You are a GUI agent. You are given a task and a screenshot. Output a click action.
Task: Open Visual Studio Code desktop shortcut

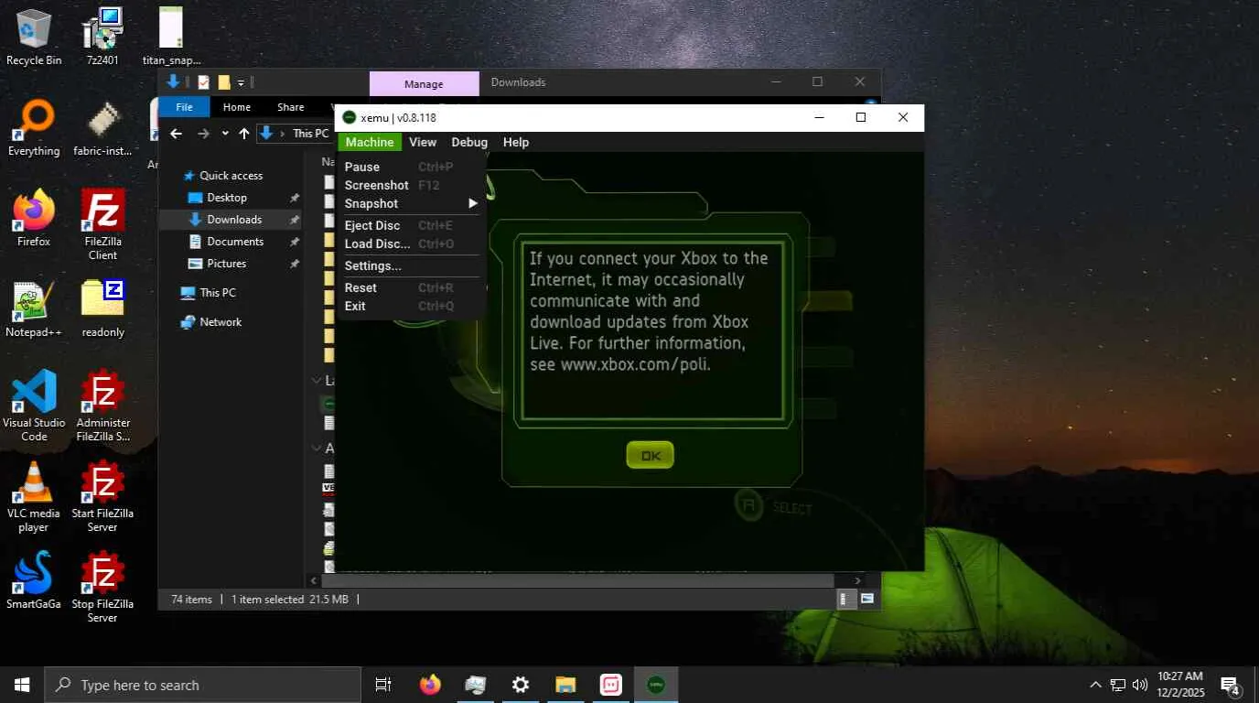coord(34,406)
